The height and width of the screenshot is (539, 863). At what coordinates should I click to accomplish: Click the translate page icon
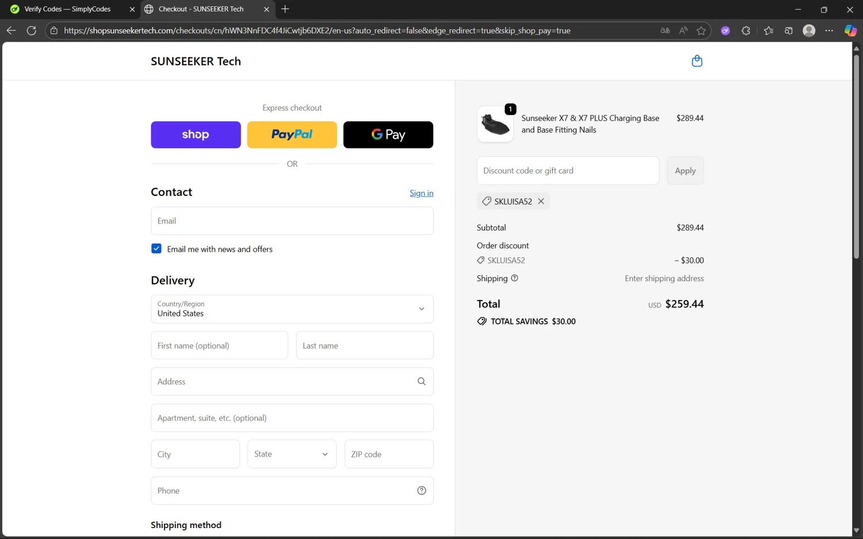[665, 30]
